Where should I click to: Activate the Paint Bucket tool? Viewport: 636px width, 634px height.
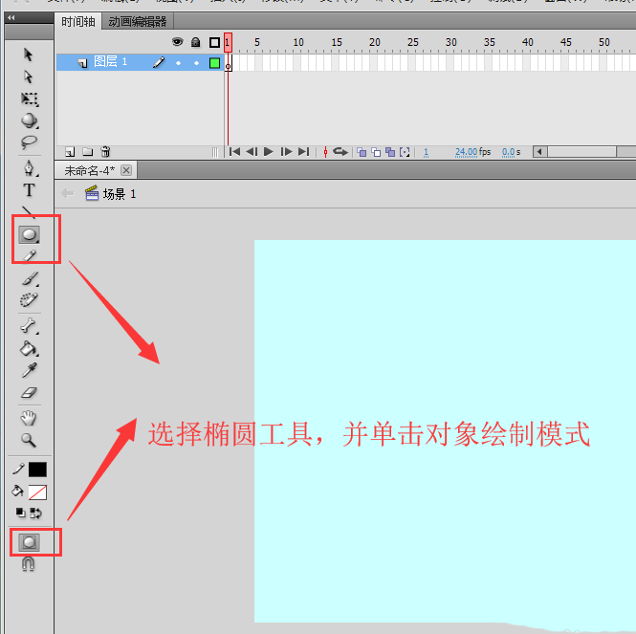click(29, 348)
